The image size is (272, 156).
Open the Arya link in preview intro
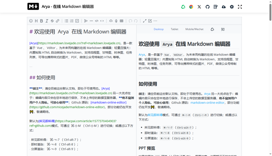click(142, 55)
